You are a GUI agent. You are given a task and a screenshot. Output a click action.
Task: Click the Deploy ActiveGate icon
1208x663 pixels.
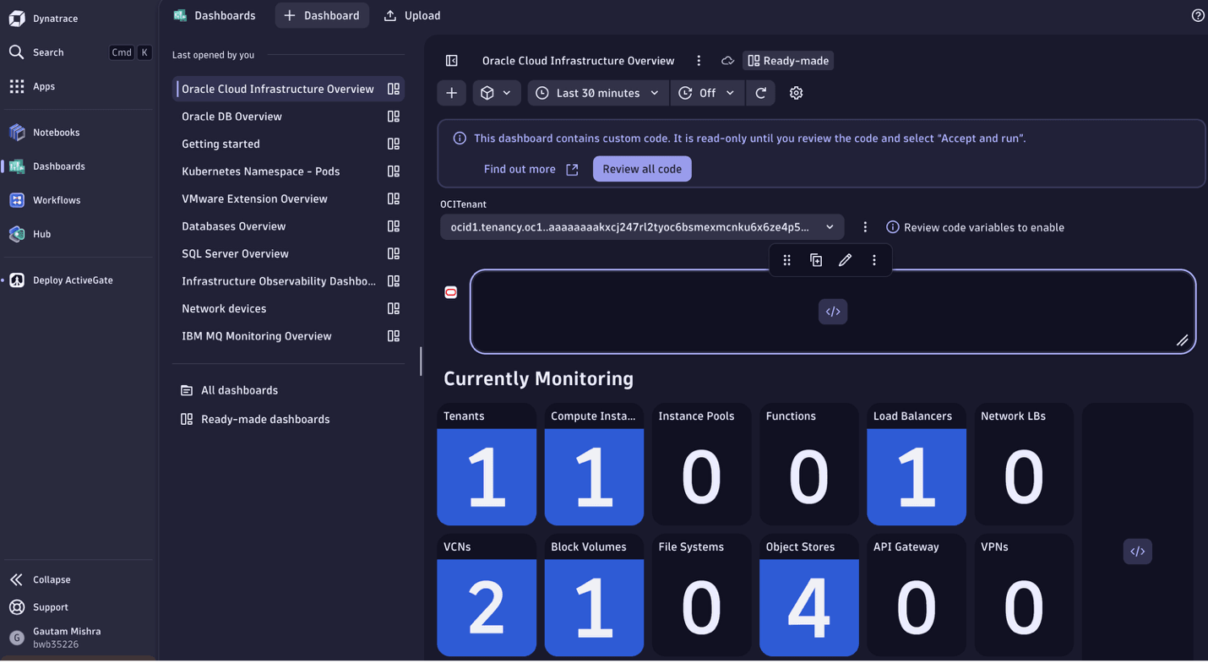tap(17, 280)
